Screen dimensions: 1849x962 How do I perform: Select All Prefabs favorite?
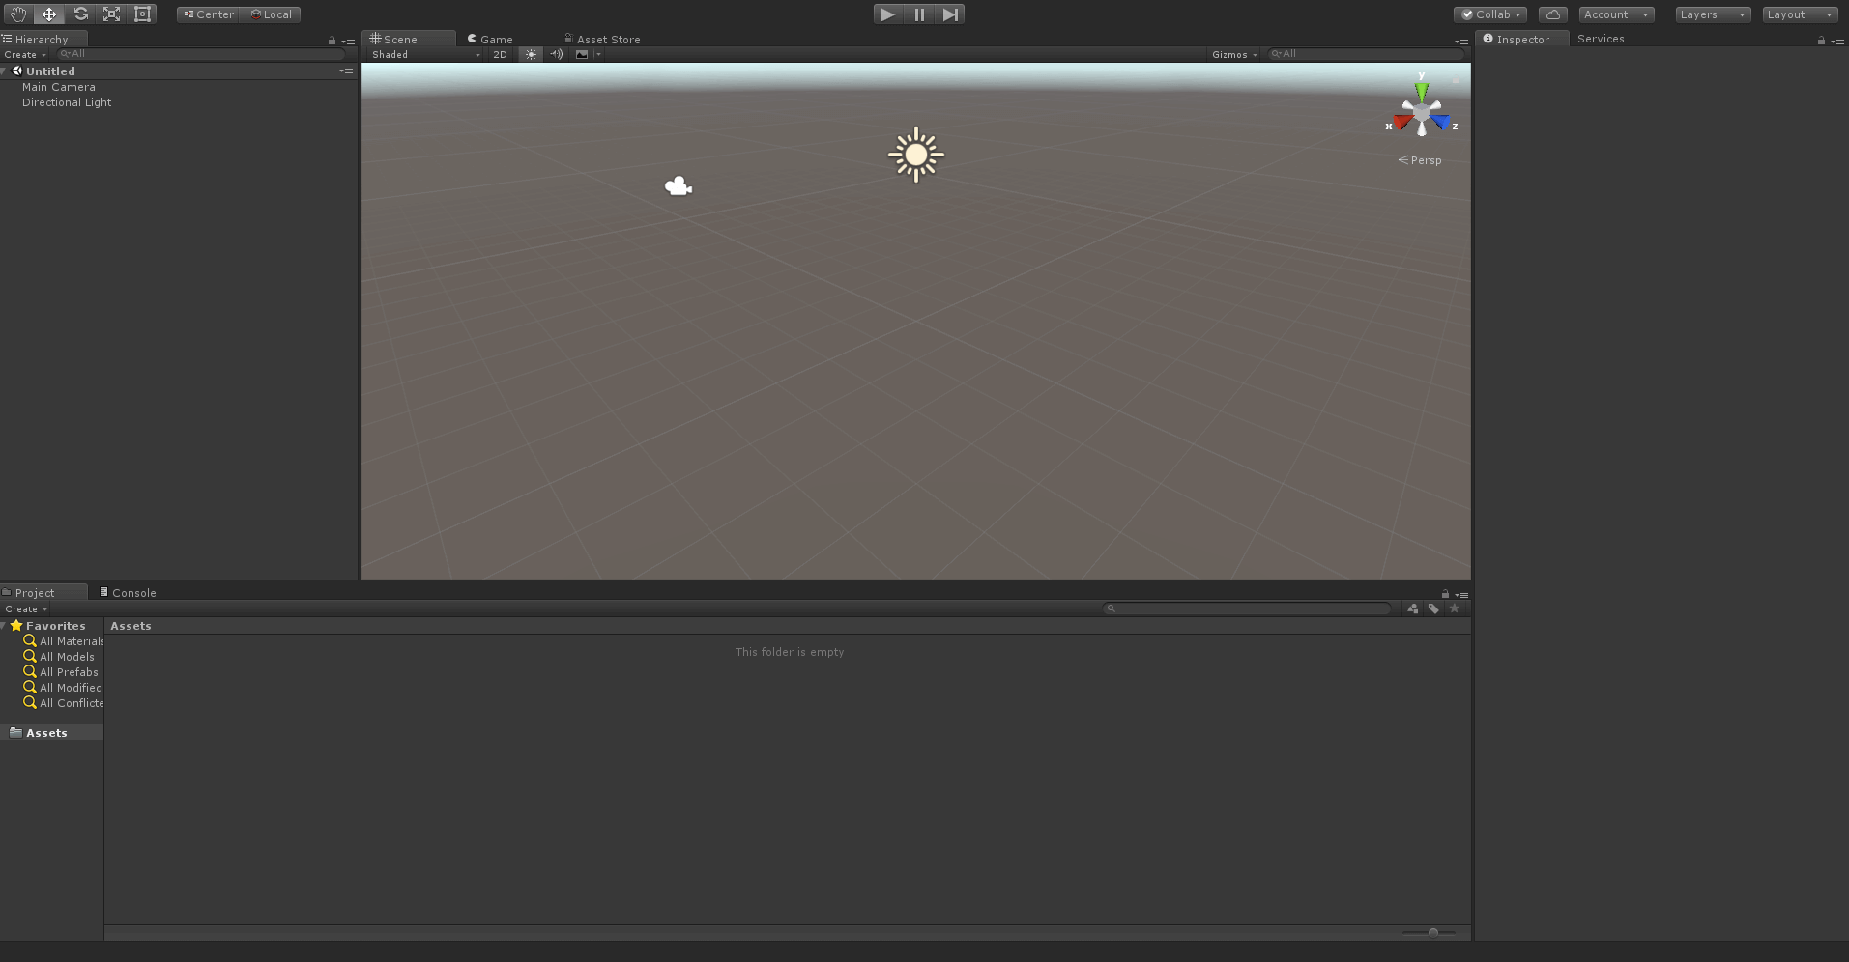pyautogui.click(x=61, y=672)
